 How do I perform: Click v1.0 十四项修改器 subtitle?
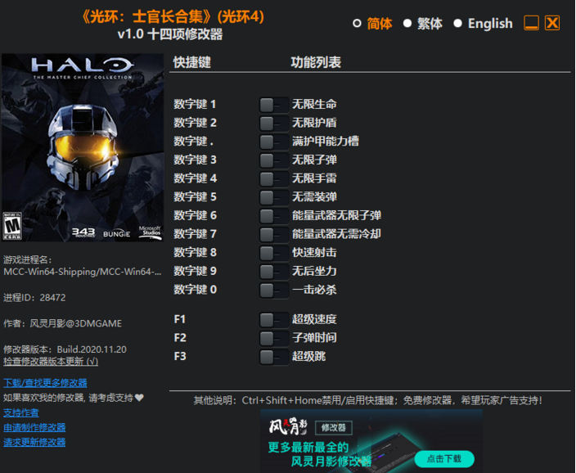pos(170,34)
